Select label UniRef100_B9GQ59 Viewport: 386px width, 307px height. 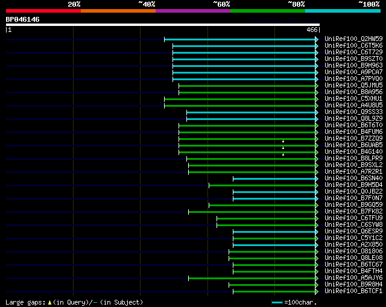(x=353, y=205)
